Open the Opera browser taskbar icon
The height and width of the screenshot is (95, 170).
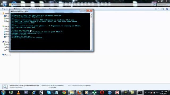point(102,93)
